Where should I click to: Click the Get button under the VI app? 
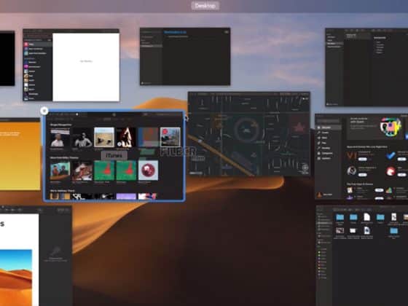363,159
